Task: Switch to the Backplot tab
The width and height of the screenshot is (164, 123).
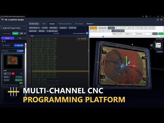Action: 52,24
